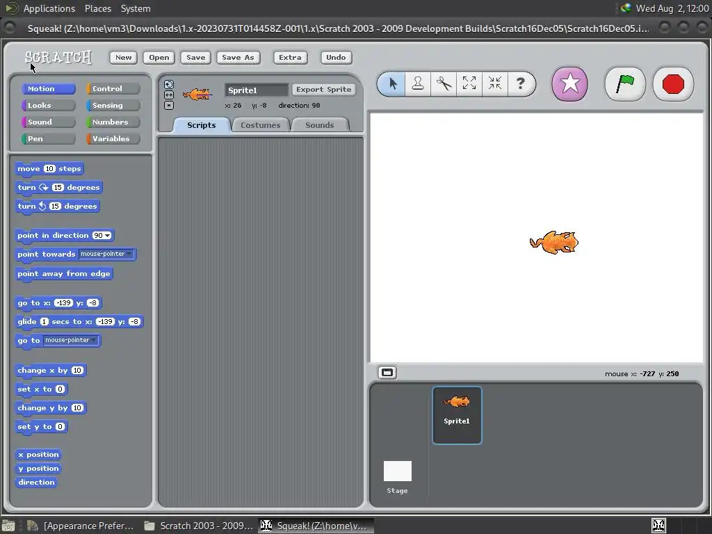This screenshot has height=534, width=712.
Task: Select the shrink sprite tool
Action: click(x=495, y=83)
